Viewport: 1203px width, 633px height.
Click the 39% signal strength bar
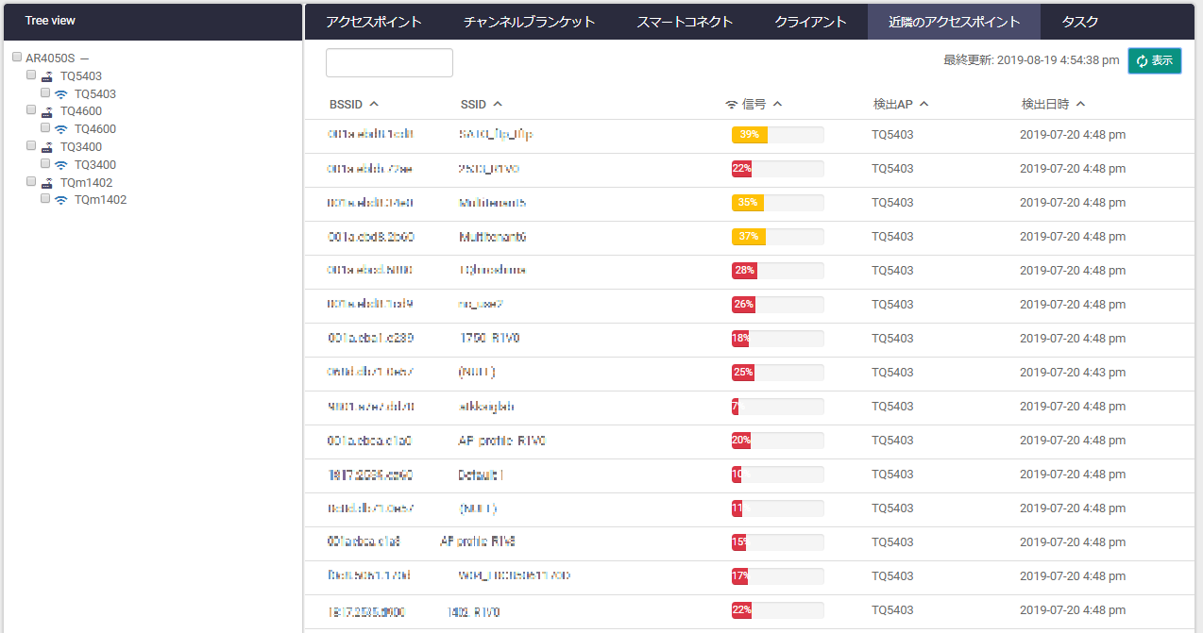[777, 135]
